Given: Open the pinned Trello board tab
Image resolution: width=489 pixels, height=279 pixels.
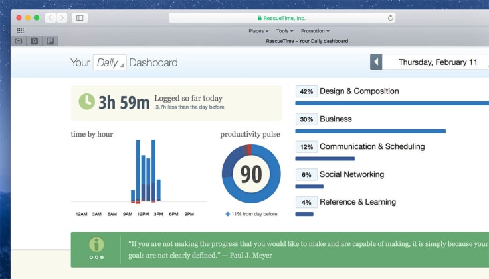Looking at the screenshot, I should pos(50,41).
